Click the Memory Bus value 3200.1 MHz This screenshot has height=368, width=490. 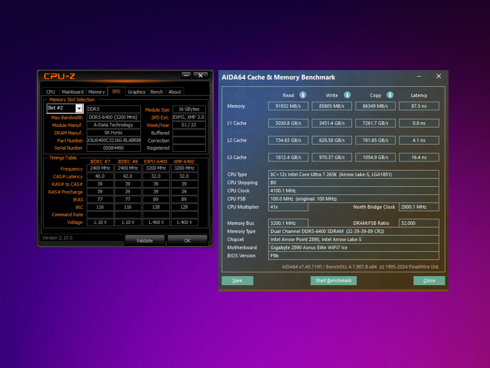(288, 223)
